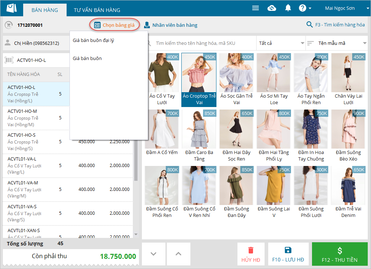This screenshot has width=371, height=269.
Task: Select invoice row ACTV01-HO-M
Action: pyautogui.click(x=36, y=118)
